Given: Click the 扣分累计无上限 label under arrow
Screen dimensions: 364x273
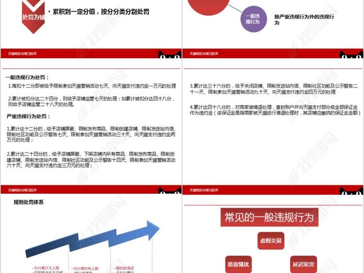Looking at the screenshot, I should click(x=47, y=267).
